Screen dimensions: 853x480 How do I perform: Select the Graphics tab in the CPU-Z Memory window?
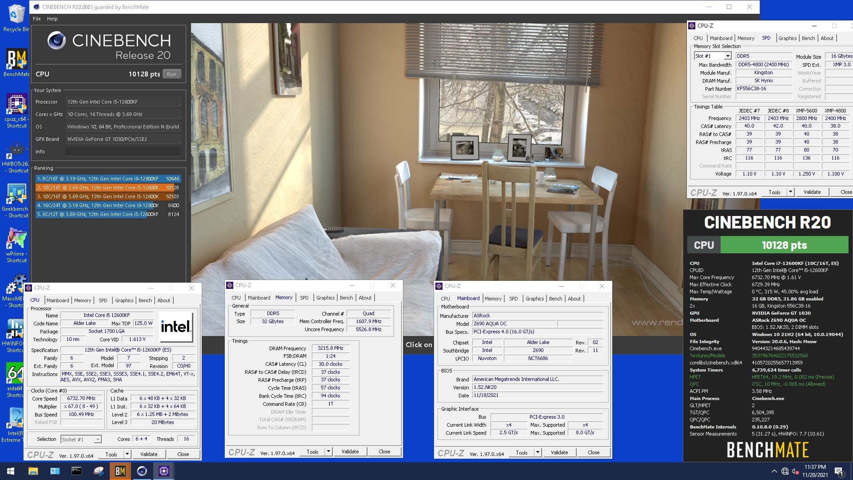click(325, 298)
